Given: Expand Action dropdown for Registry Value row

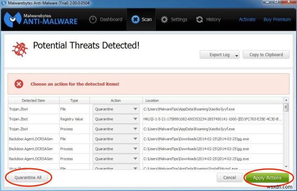Looking at the screenshot, I should pos(135,119).
